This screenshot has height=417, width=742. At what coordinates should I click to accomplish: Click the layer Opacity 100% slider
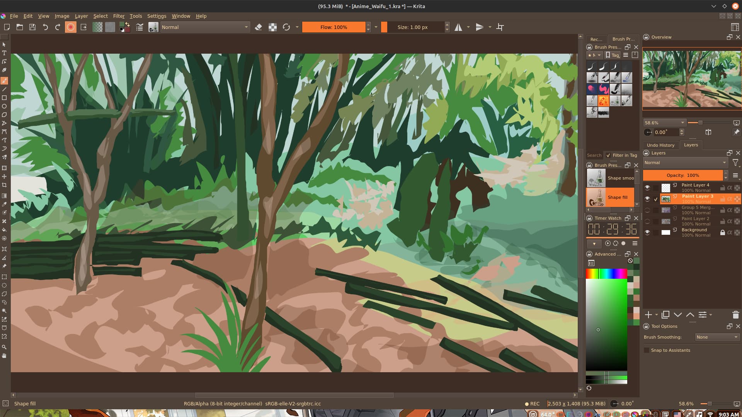click(x=682, y=175)
